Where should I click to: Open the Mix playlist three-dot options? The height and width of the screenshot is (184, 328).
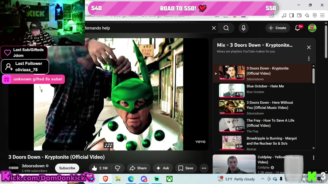[309, 59]
